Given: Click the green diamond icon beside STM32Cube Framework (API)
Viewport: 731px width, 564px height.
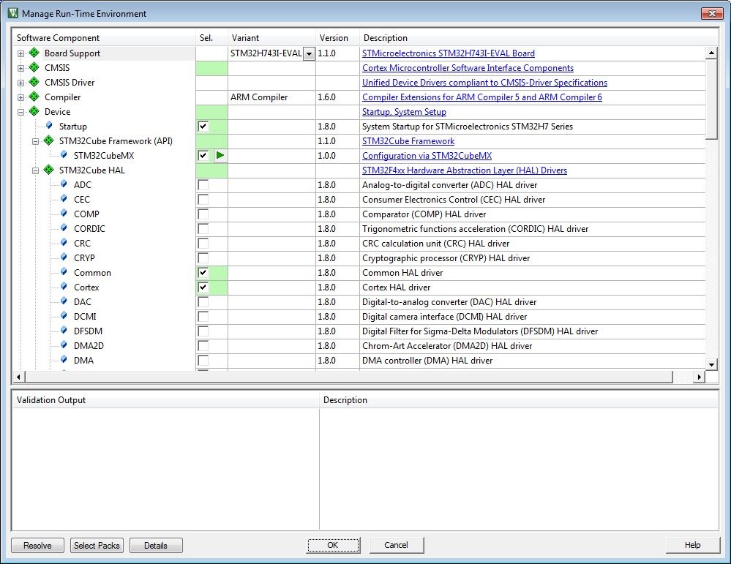Looking at the screenshot, I should [x=48, y=140].
